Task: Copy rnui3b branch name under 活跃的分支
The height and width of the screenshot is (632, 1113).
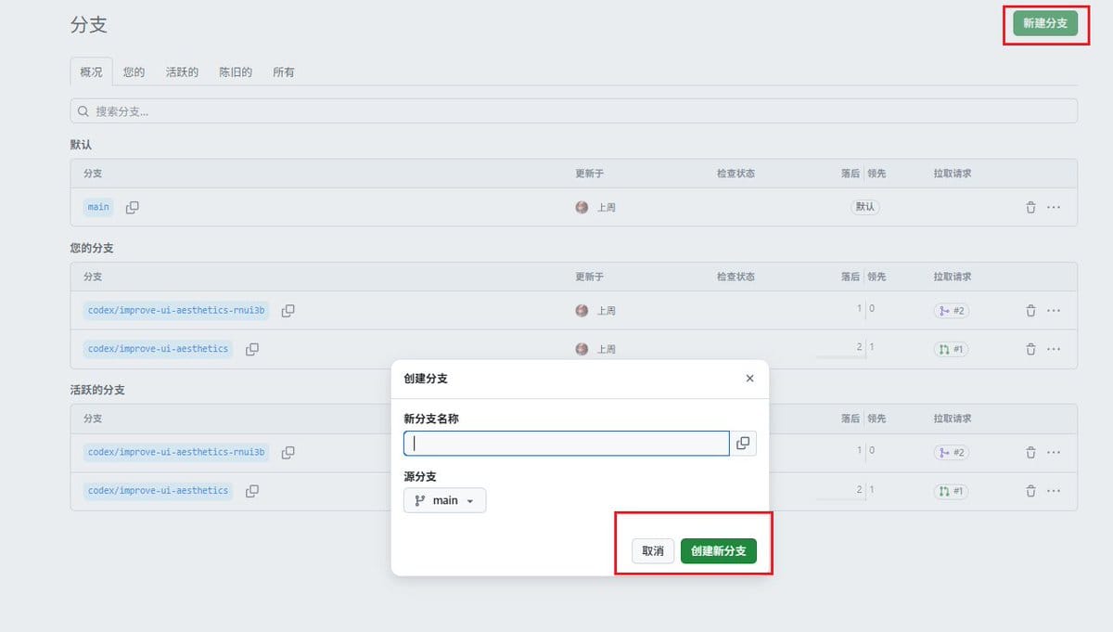Action: click(288, 452)
